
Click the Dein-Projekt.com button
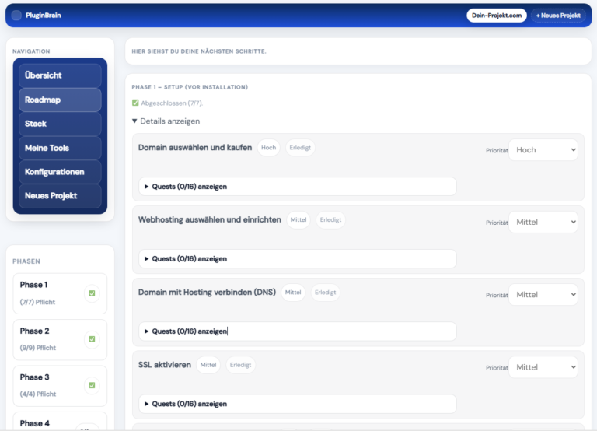[496, 16]
